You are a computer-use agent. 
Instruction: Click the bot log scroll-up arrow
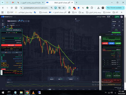(x=2, y=71)
